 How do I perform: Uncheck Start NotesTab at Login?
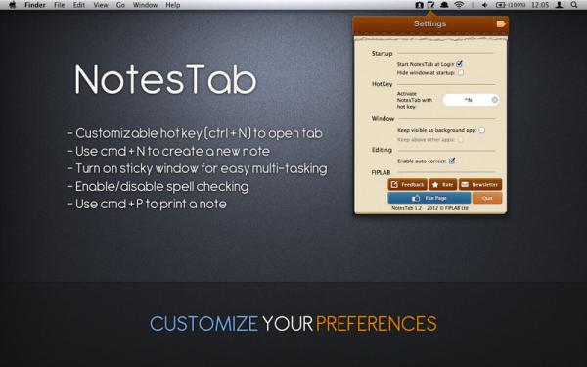(460, 64)
